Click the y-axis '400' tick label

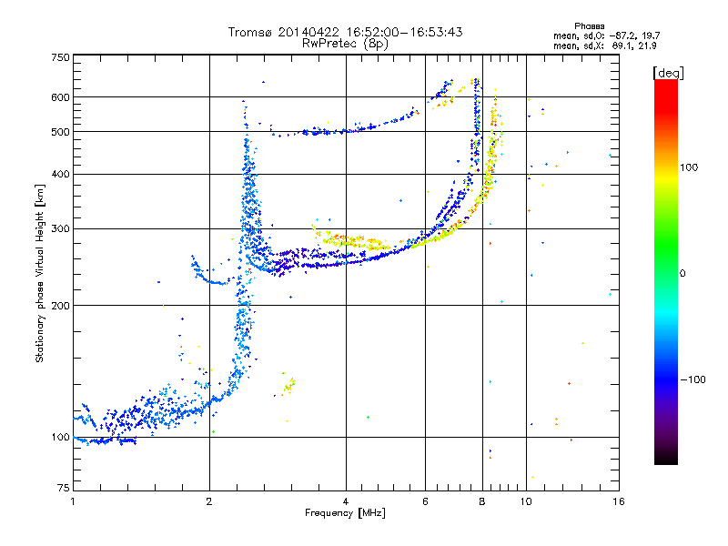60,174
